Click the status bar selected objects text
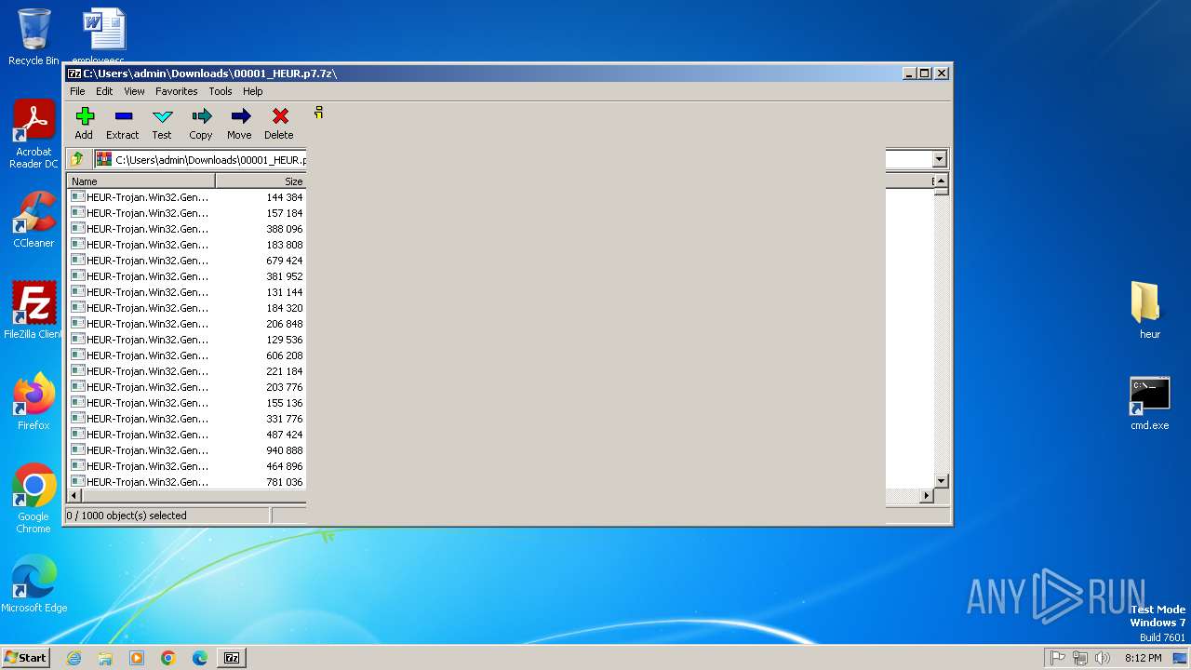The width and height of the screenshot is (1191, 670). tap(127, 516)
